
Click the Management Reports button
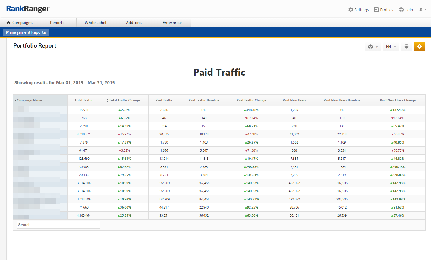[26, 32]
